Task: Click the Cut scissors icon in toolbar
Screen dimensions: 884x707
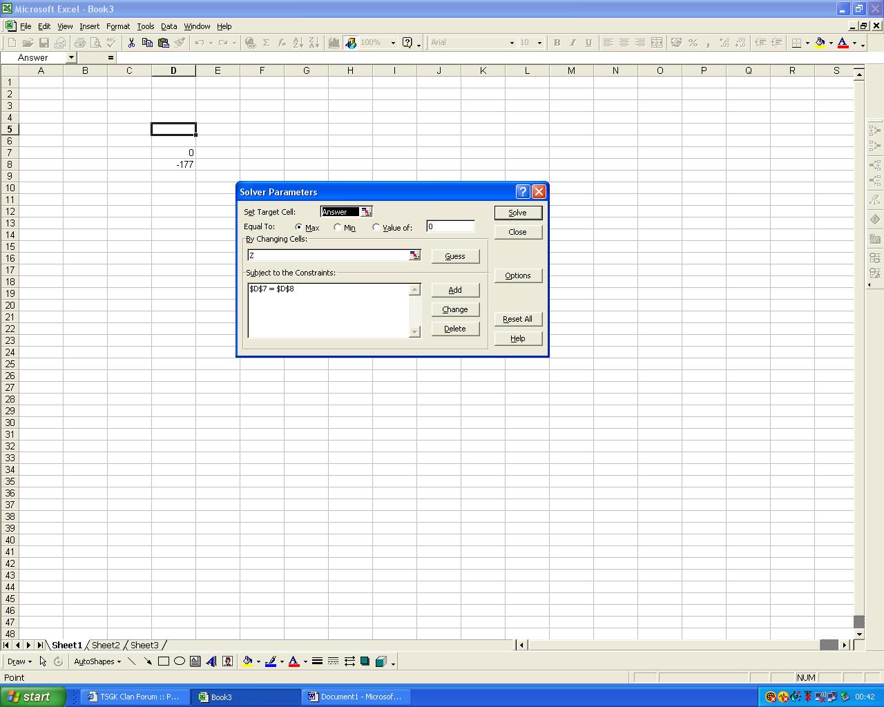Action: [x=131, y=43]
